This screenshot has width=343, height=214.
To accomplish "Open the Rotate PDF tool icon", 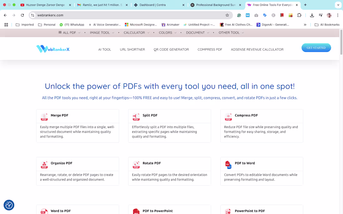I will 136,165.
